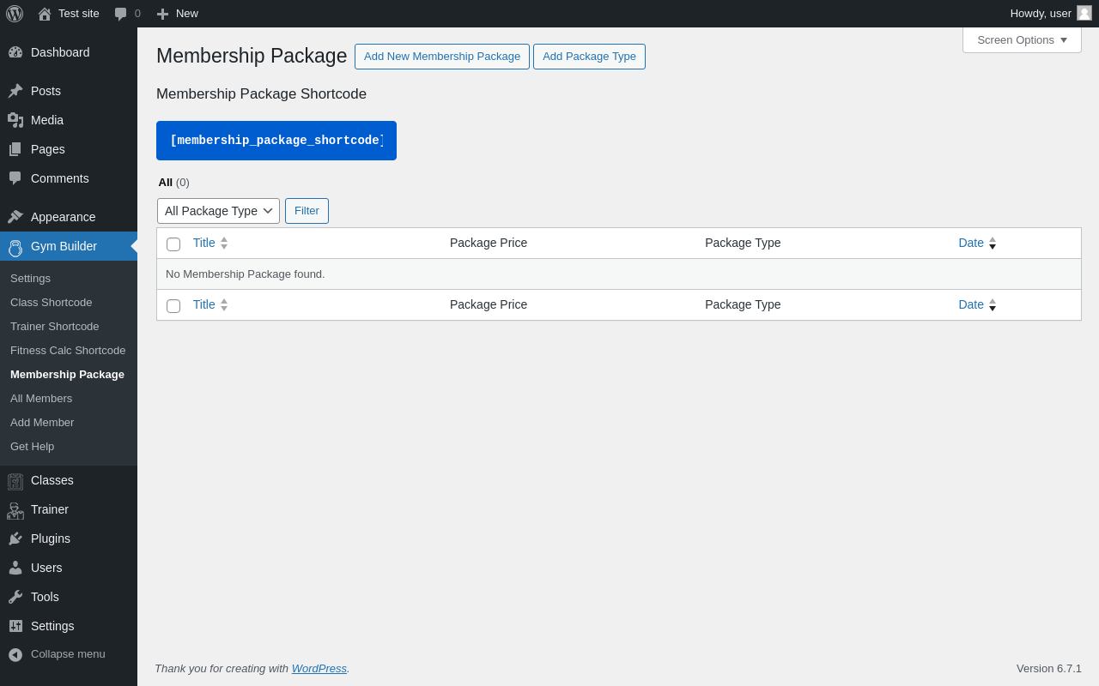The width and height of the screenshot is (1099, 686).
Task: Open the Media icon in sidebar
Action: [x=15, y=120]
